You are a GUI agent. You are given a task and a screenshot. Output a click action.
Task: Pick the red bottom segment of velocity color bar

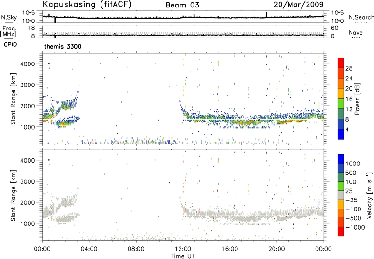tap(341, 231)
